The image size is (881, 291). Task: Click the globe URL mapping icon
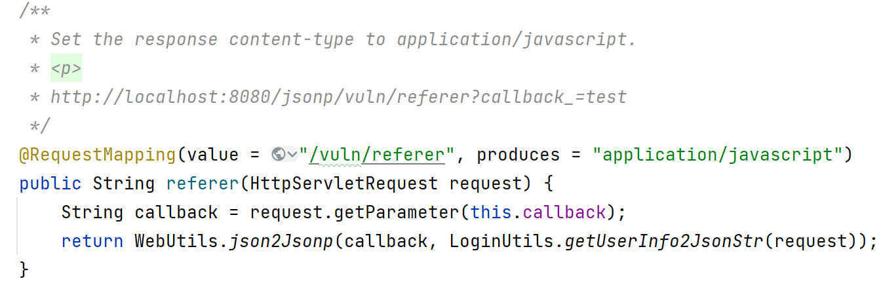278,155
